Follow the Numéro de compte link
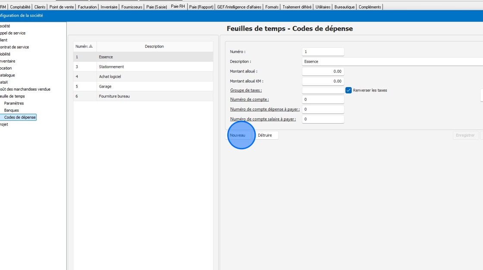This screenshot has width=483, height=270. (250, 99)
